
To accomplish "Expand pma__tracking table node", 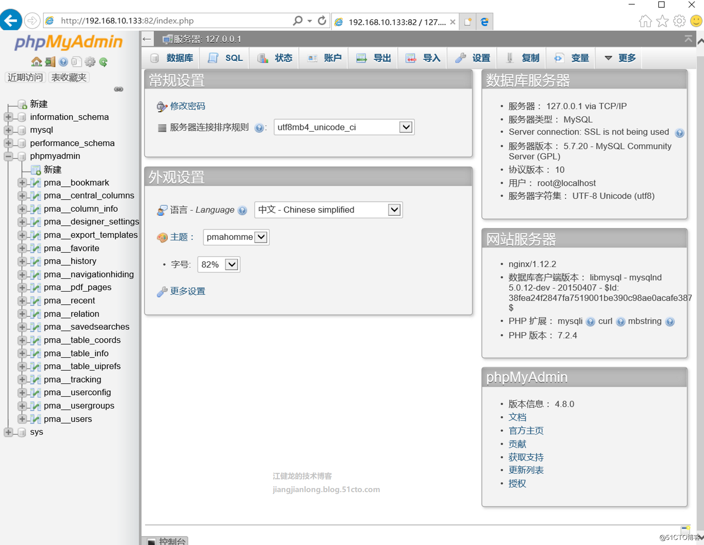I will tap(22, 379).
